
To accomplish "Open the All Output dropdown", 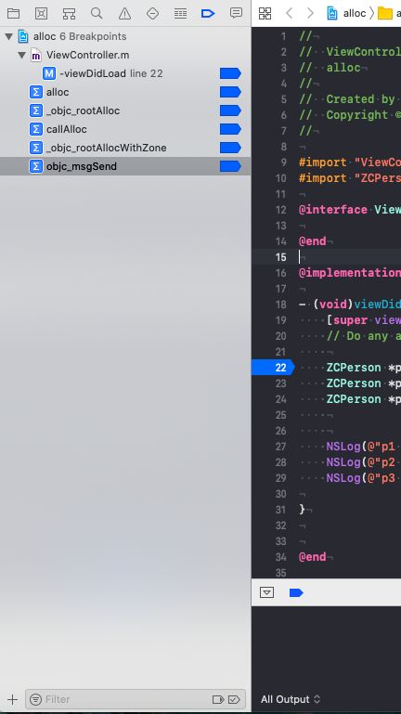I will [291, 699].
